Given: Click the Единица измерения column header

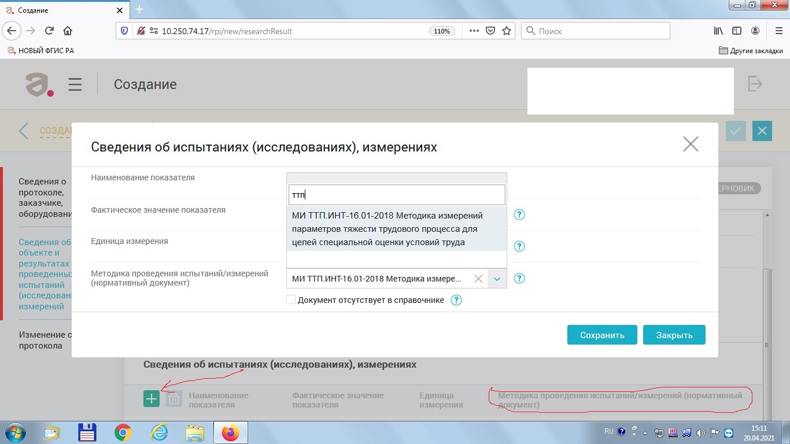Looking at the screenshot, I should click(x=441, y=400).
